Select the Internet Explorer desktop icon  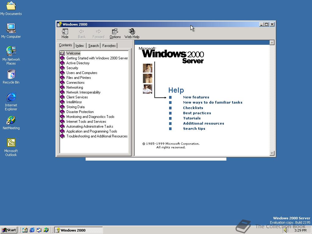[11, 101]
